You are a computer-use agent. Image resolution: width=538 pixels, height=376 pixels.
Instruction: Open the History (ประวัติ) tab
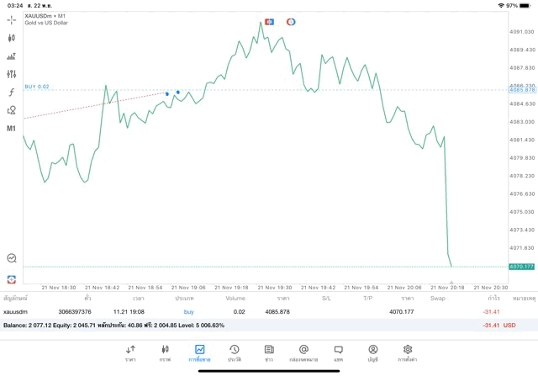tap(234, 352)
